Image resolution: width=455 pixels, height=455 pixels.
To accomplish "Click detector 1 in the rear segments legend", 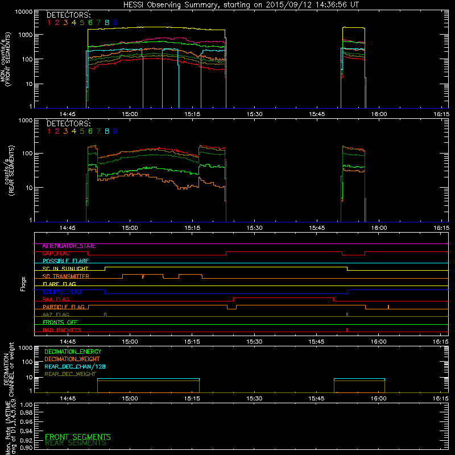I will [49, 131].
